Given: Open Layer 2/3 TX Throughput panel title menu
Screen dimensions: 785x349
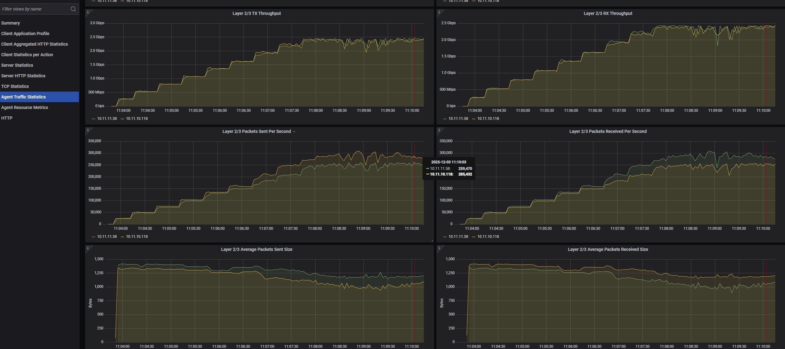Looking at the screenshot, I should (256, 14).
